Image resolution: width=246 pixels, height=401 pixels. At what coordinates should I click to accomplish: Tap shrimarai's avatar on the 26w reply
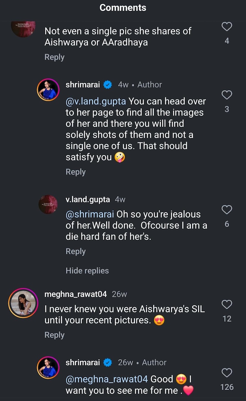point(49,367)
